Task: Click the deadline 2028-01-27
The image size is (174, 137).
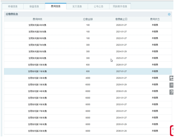Action: 121,78
